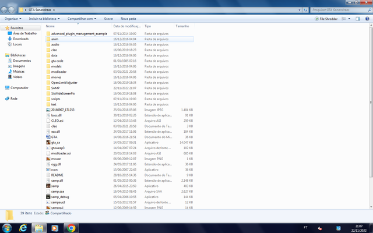
Task: Open the Organizar dropdown menu
Action: point(13,19)
